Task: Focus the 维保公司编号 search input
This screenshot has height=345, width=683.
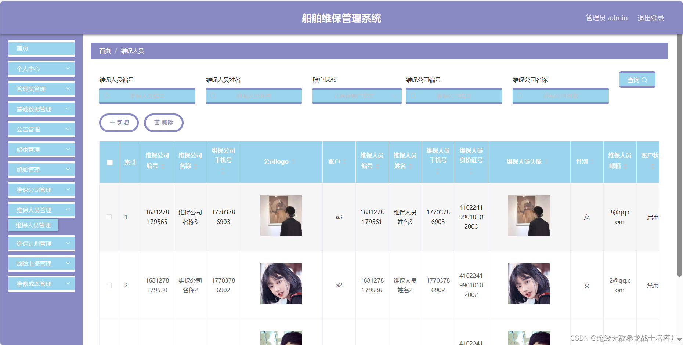Action: tap(454, 96)
